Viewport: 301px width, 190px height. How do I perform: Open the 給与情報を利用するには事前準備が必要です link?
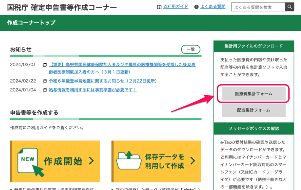tap(93, 90)
